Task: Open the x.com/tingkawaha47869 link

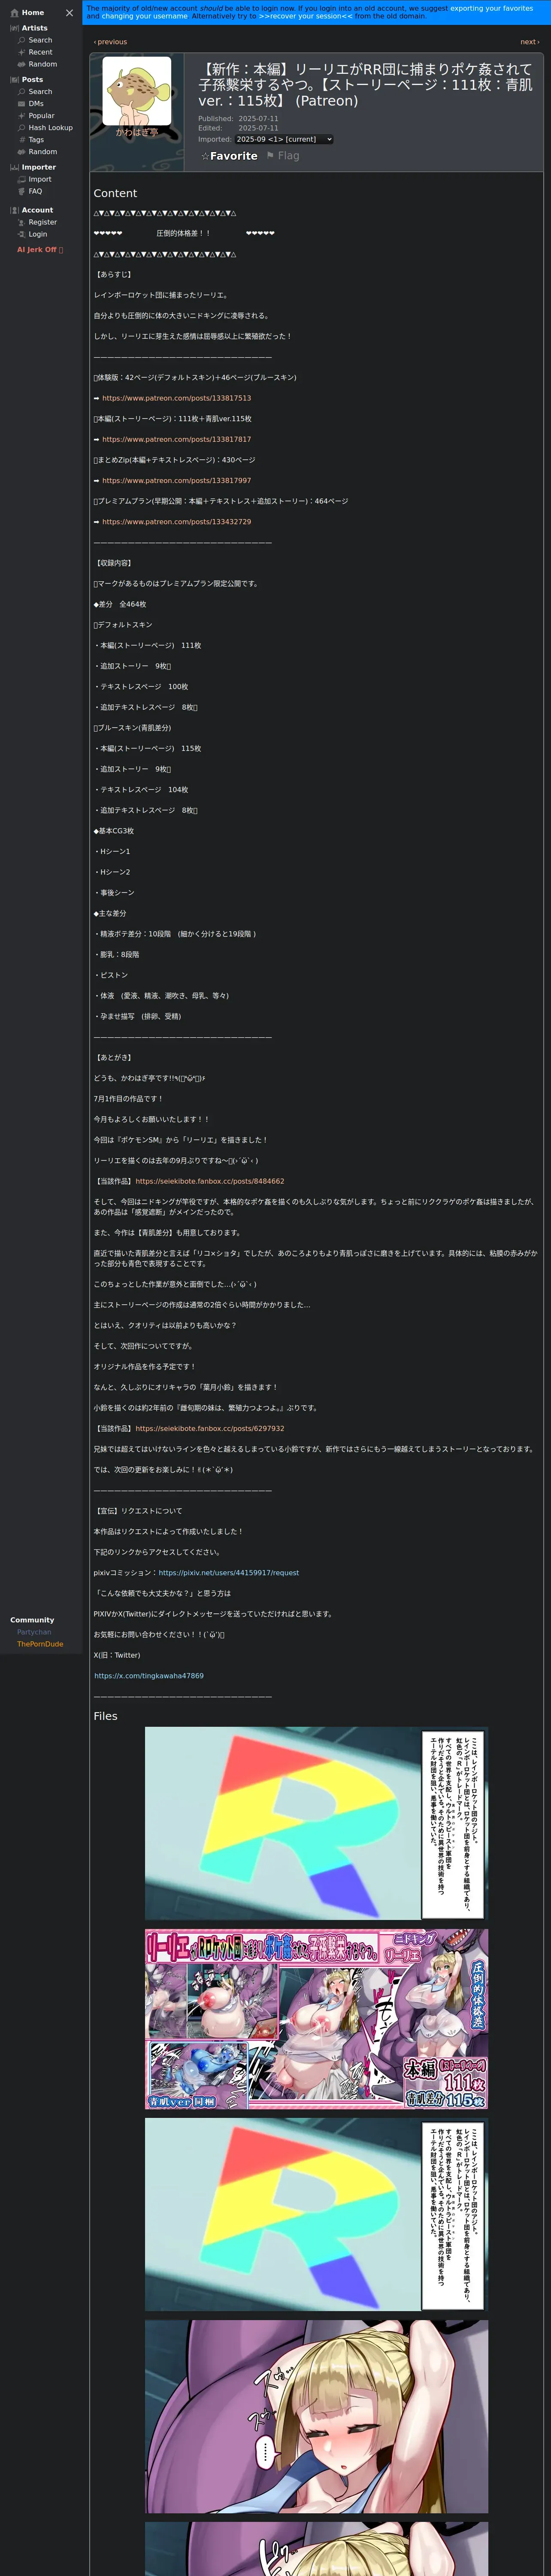Action: tap(149, 1676)
